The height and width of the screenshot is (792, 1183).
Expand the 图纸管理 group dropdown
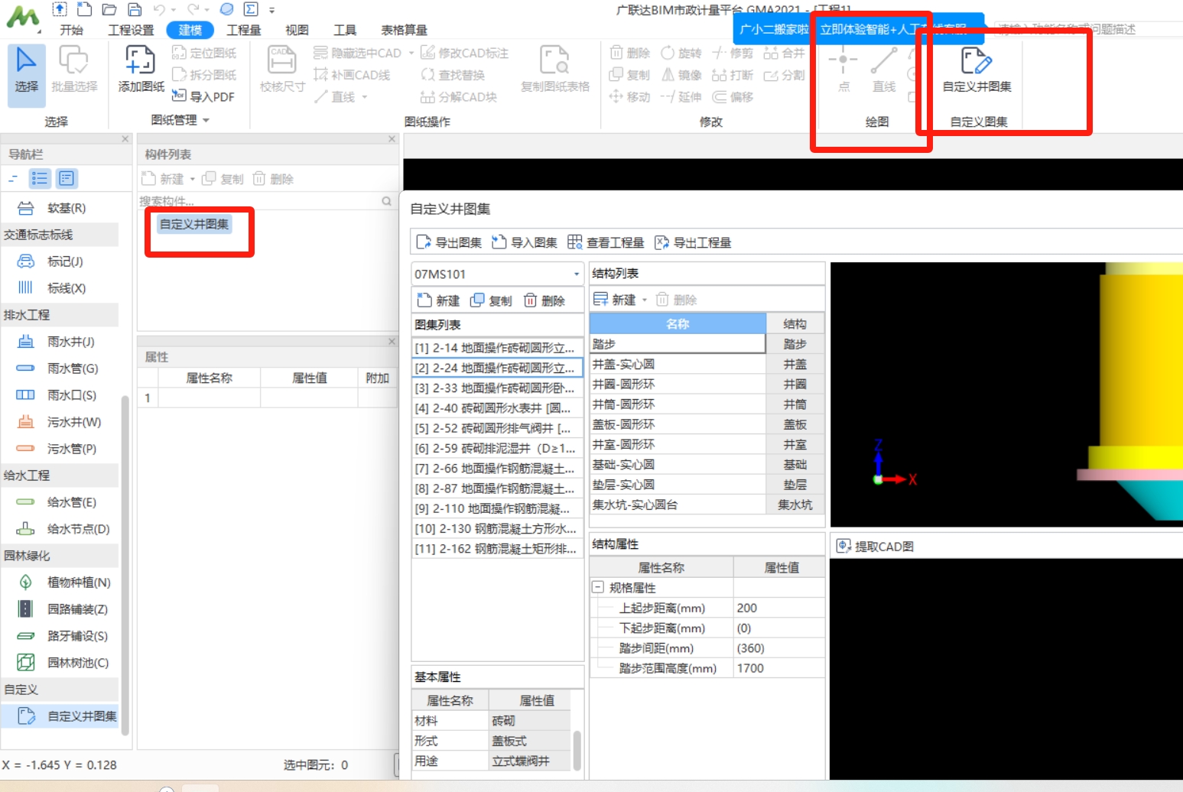coord(206,120)
